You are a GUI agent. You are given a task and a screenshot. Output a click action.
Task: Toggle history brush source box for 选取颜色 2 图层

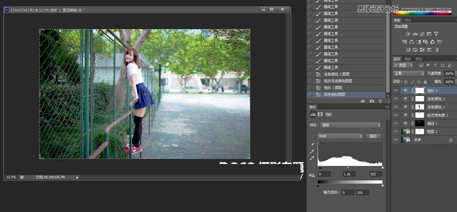click(x=310, y=74)
